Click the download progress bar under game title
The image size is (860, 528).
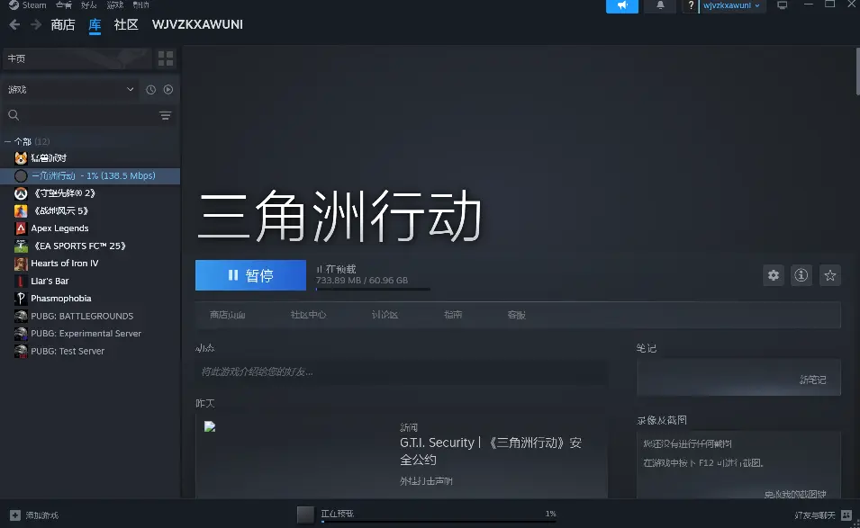(373, 289)
